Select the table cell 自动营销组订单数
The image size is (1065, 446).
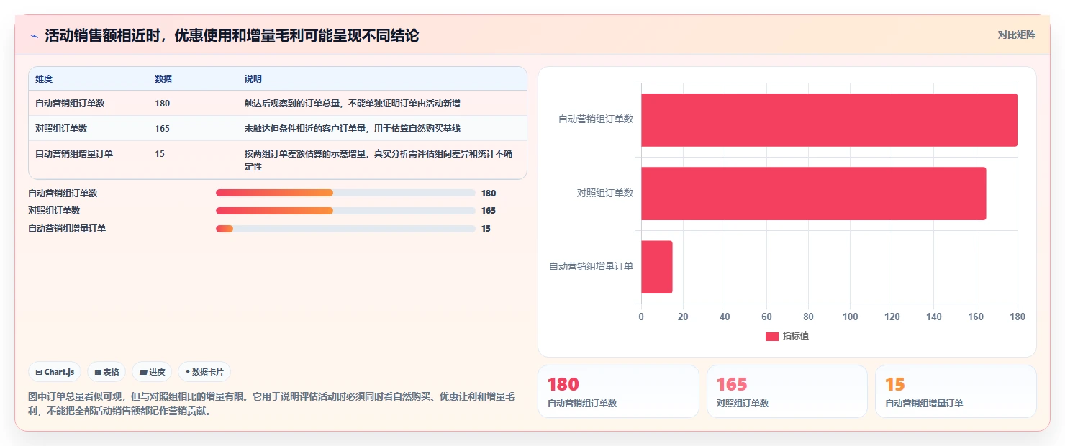70,104
